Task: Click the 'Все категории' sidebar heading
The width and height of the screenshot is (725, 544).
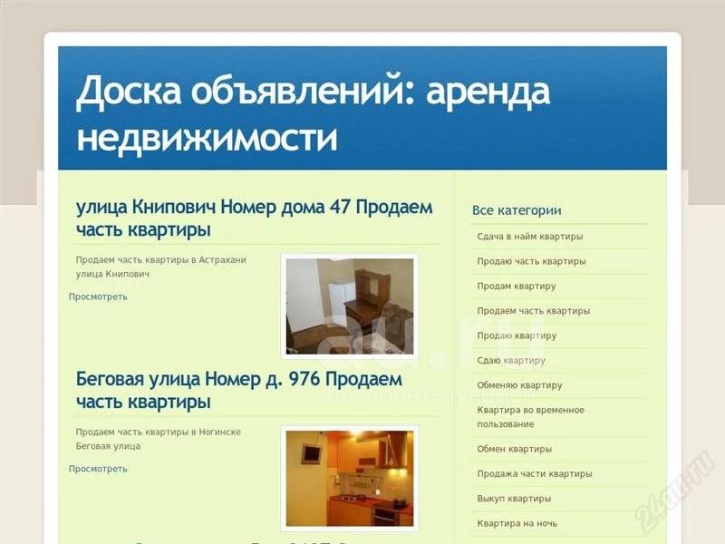Action: point(517,210)
